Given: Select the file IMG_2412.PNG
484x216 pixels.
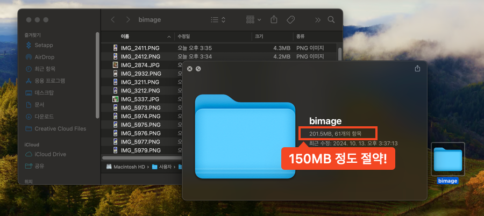Looking at the screenshot, I should click(141, 57).
